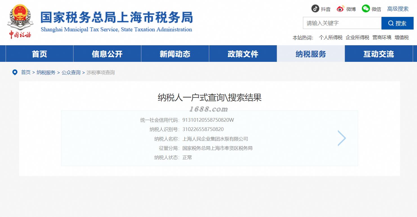Click 涉税事项查询 breadcrumb text
417x217 pixels.
click(101, 73)
